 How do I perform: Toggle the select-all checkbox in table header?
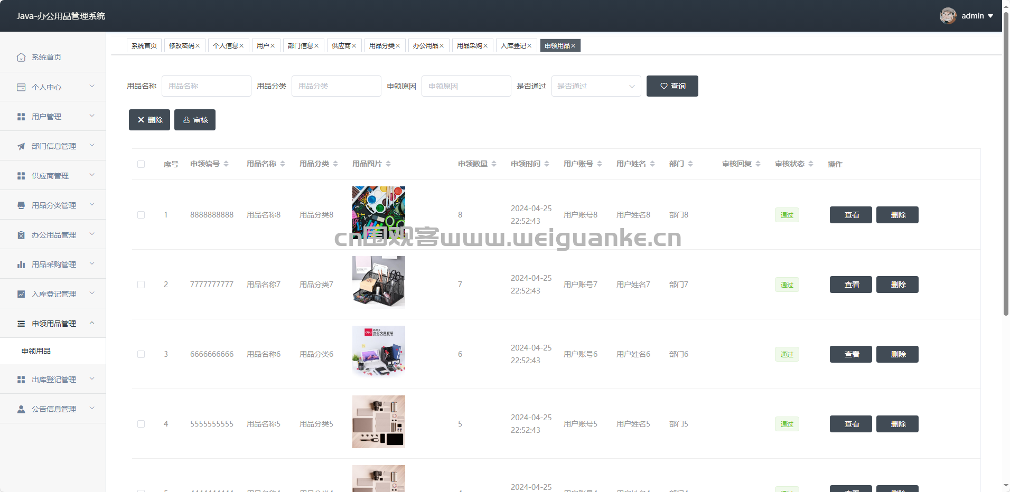tap(141, 164)
